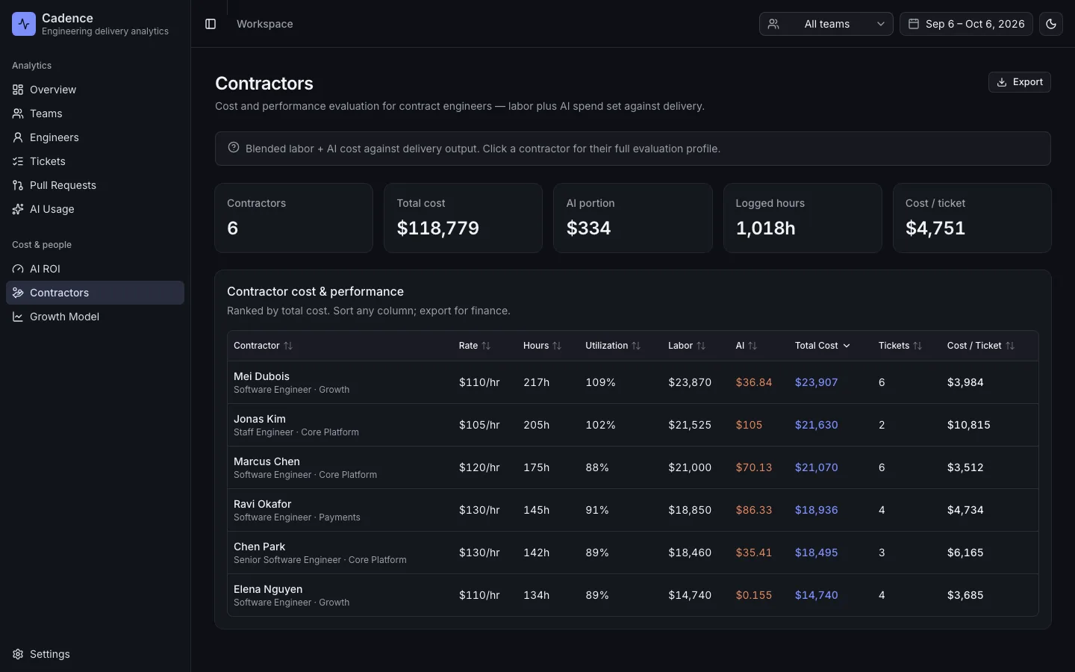Click the AI portion $334 card

tap(632, 218)
